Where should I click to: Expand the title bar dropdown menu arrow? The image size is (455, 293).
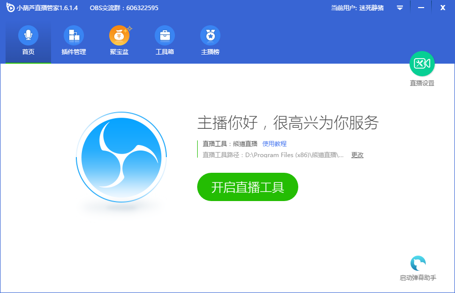399,8
